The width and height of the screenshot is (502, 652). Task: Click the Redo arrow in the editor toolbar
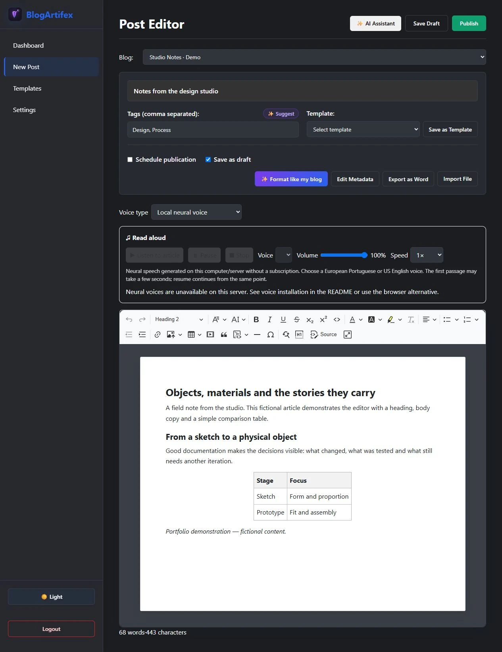tap(142, 319)
